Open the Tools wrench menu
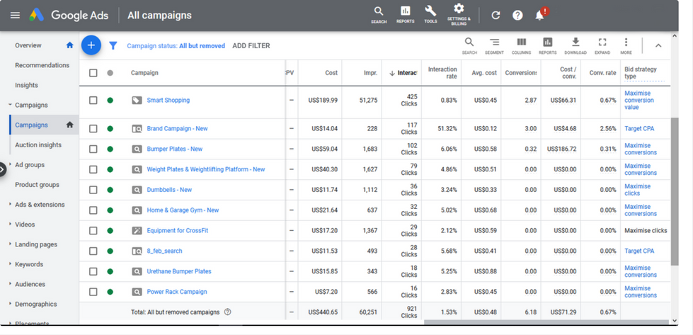Screen dimensions: 693x335 [x=430, y=15]
